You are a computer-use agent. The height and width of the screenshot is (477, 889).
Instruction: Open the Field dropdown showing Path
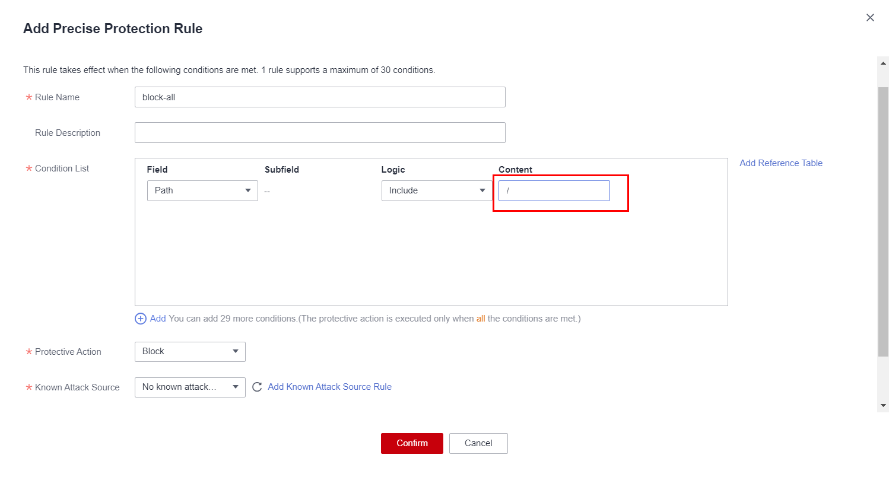pos(202,190)
